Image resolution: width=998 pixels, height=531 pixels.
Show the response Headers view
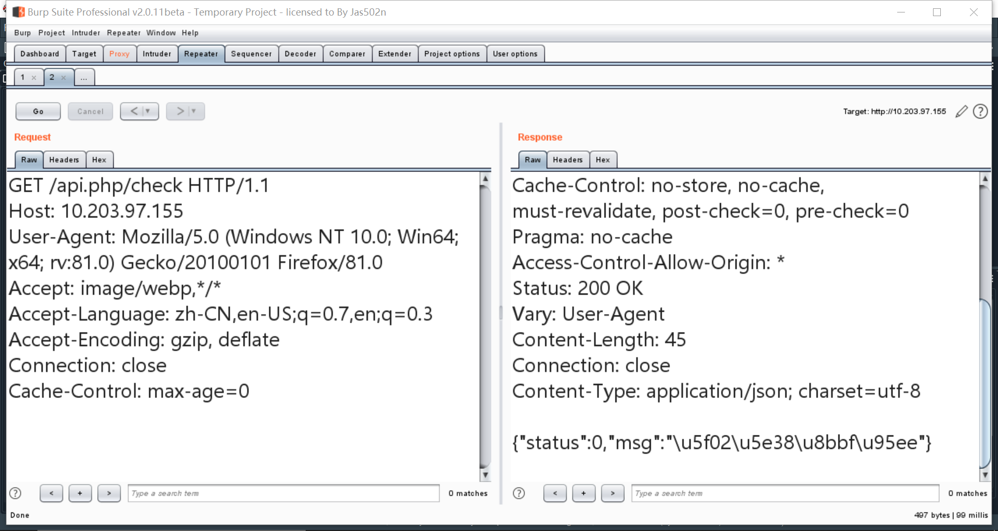tap(568, 160)
